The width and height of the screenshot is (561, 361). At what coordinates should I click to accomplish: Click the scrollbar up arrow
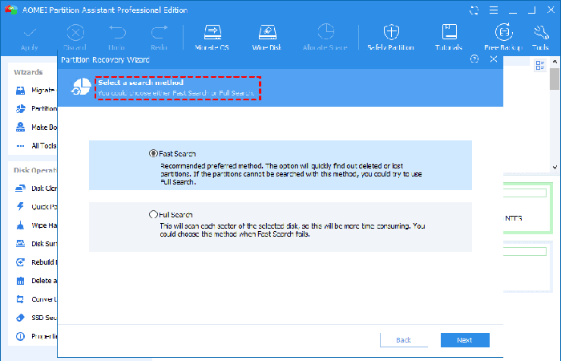pyautogui.click(x=555, y=62)
